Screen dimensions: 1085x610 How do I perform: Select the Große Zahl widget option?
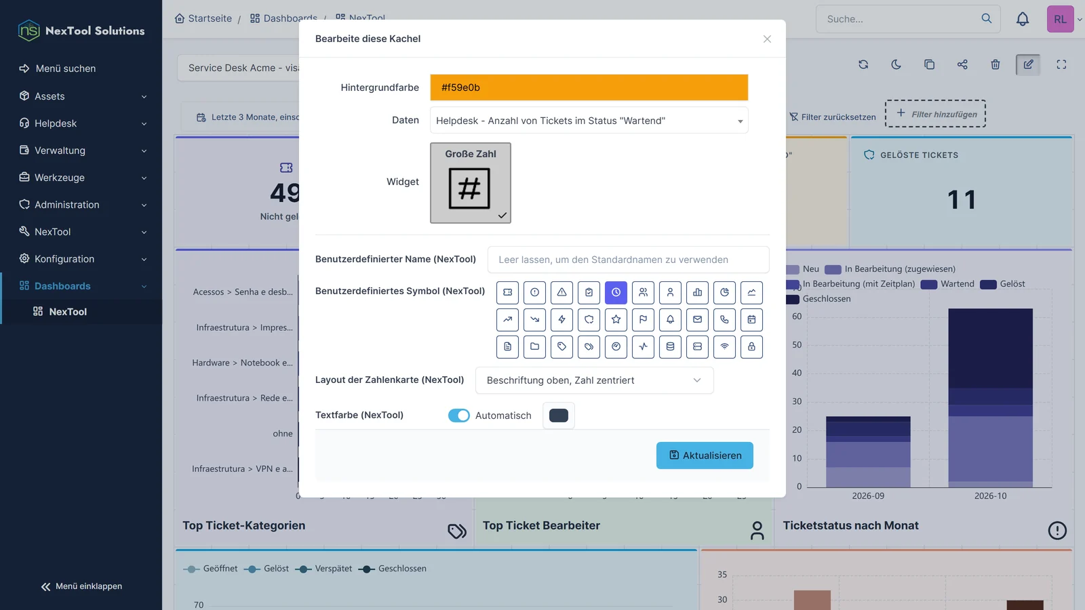(x=471, y=183)
